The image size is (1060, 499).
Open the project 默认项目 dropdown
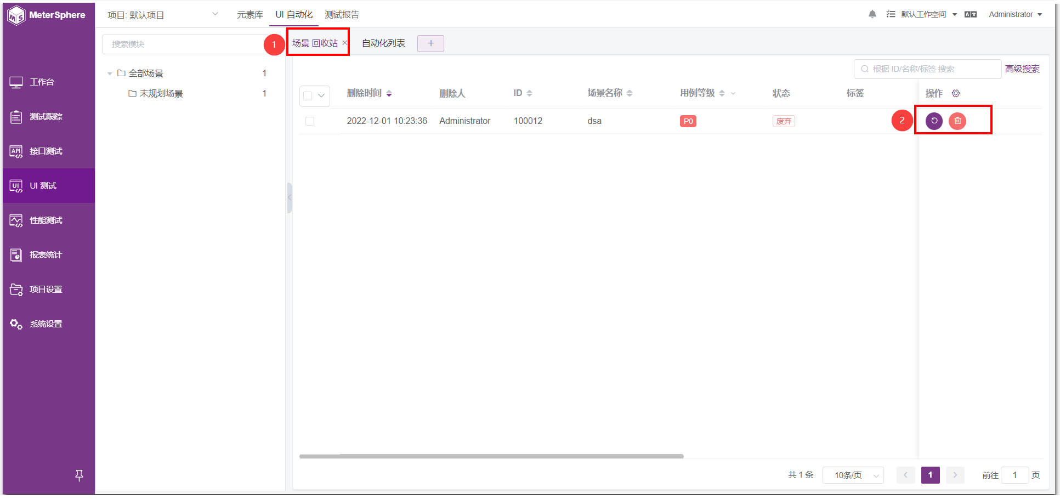[163, 15]
